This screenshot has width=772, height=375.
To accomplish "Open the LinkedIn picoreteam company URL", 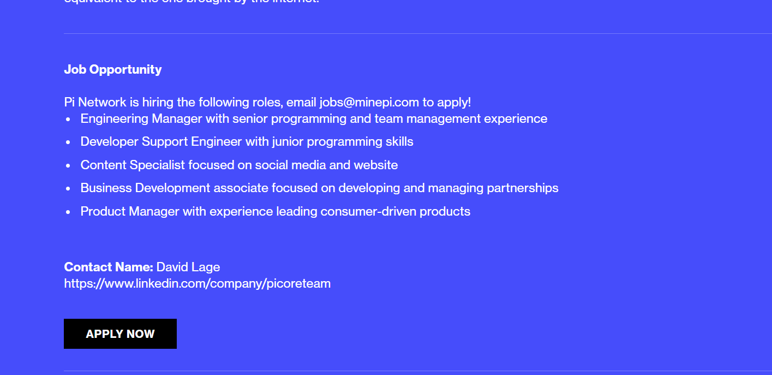I will click(197, 283).
